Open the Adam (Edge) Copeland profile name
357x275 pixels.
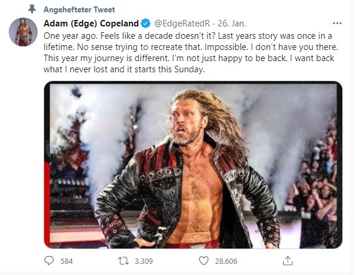pos(91,23)
